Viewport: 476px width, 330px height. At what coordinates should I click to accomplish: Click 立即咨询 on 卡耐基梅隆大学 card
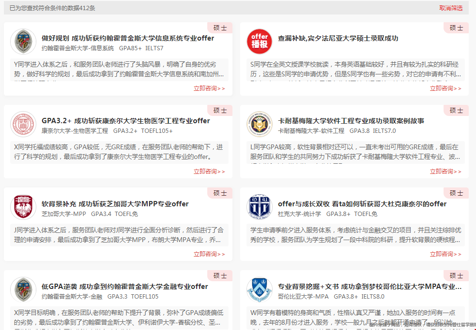click(445, 172)
